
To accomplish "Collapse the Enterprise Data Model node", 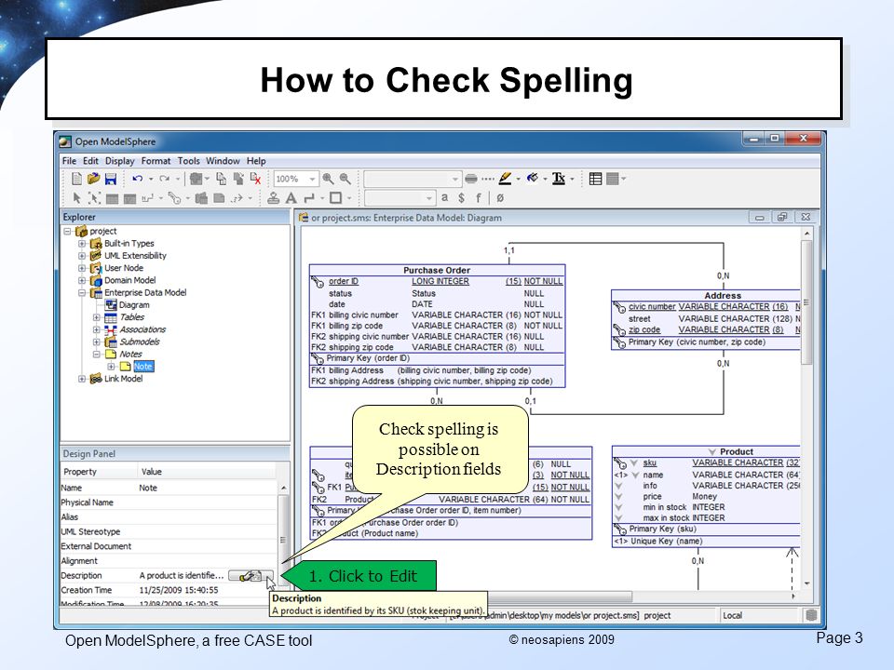I will (x=82, y=293).
